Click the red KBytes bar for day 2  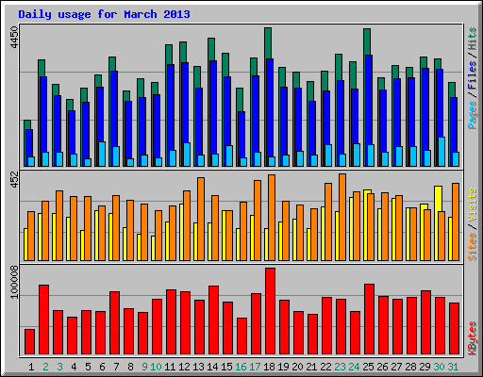pyautogui.click(x=43, y=320)
